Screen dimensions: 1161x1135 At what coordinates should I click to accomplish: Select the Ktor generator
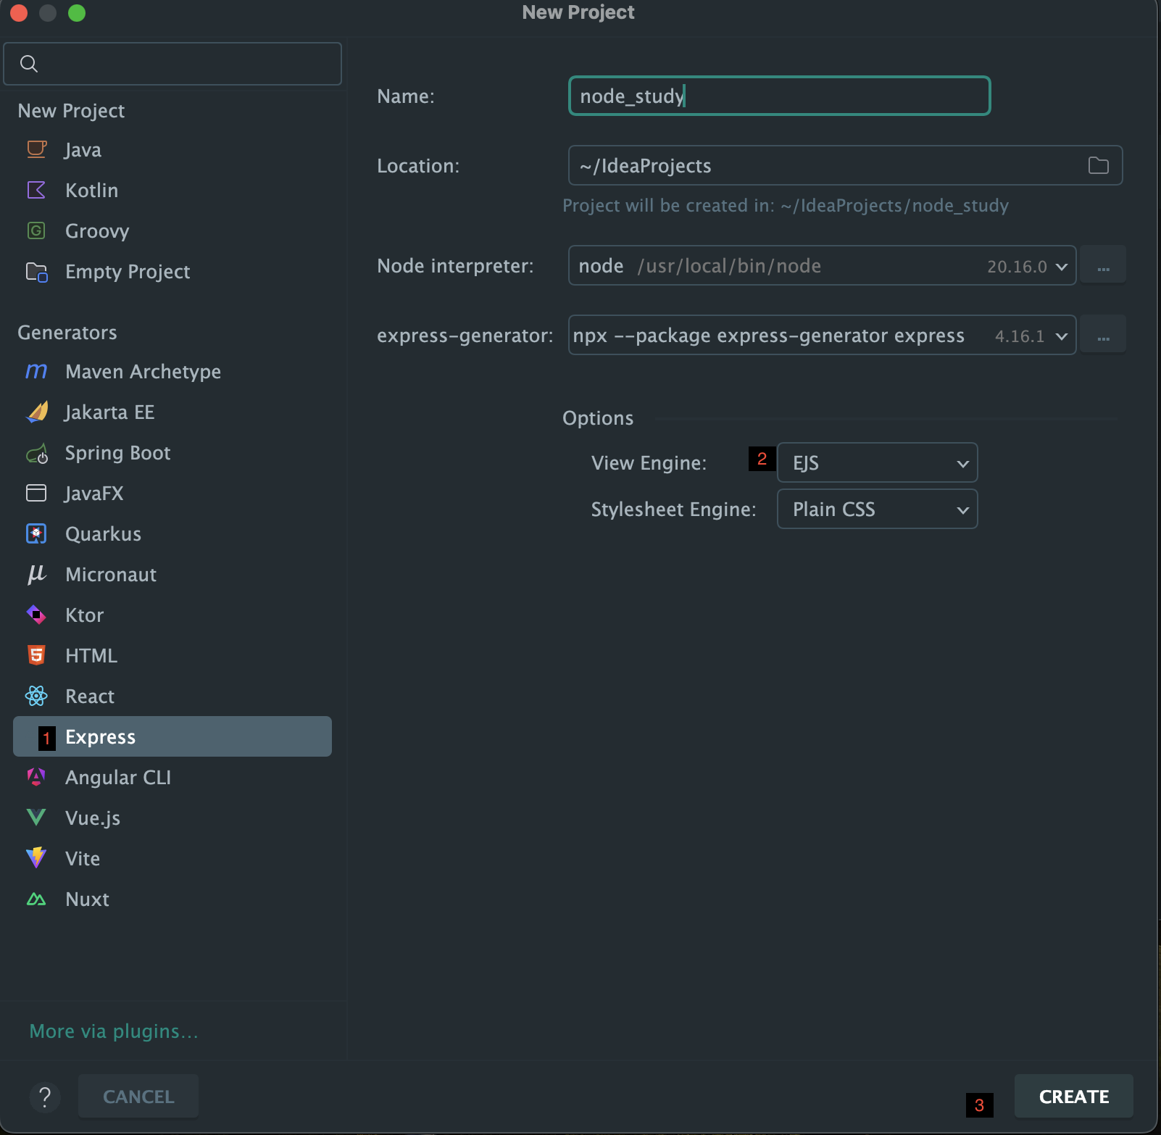172,615
